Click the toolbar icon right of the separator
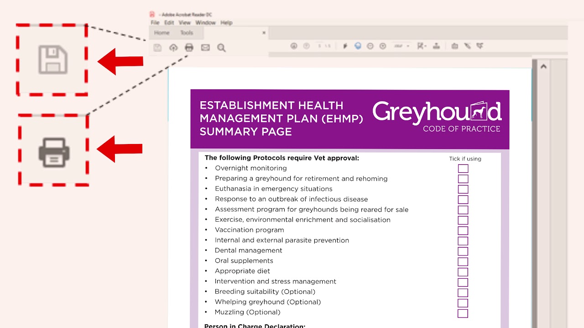Image resolution: width=584 pixels, height=328 pixels. [454, 46]
